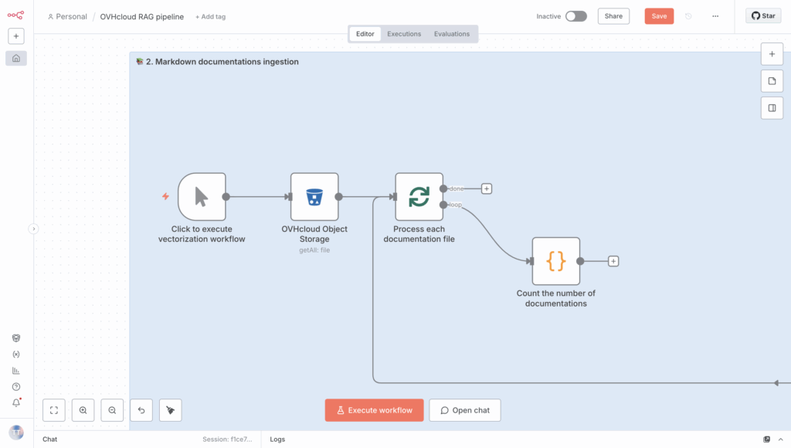Tidy up the workflow with broom icon
Image resolution: width=791 pixels, height=448 pixels.
(x=171, y=410)
